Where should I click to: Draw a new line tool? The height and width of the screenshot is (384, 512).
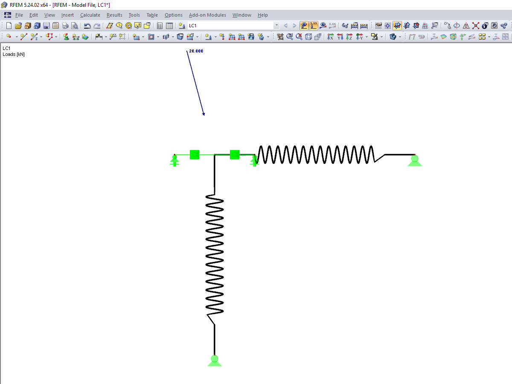[x=23, y=37]
